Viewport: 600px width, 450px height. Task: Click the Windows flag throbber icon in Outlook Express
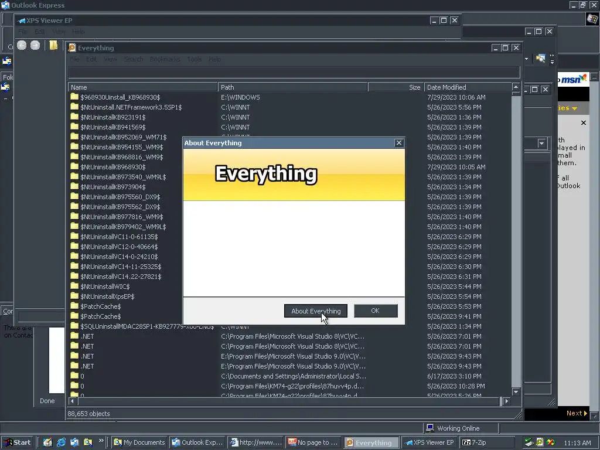592,19
